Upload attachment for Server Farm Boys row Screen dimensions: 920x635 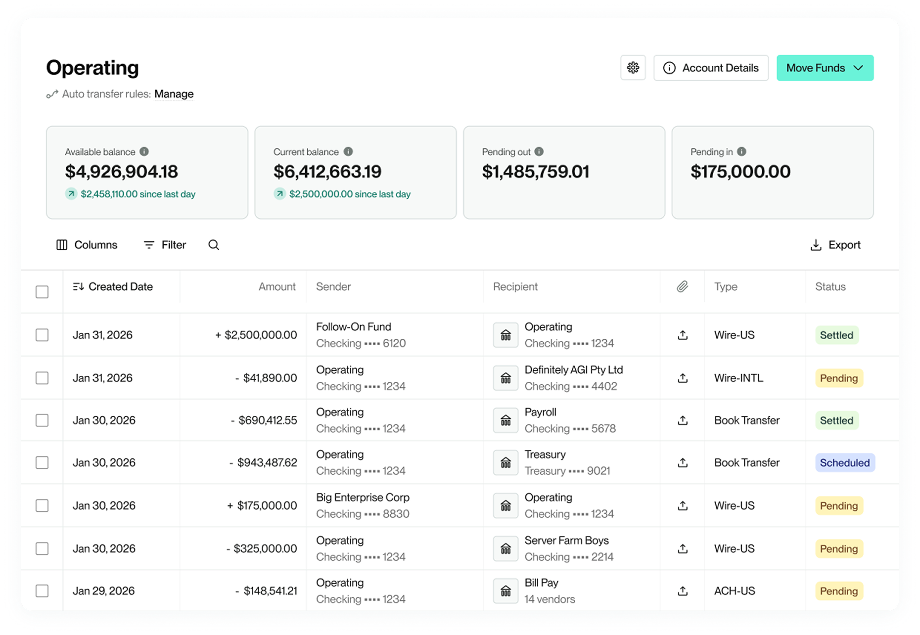coord(683,548)
